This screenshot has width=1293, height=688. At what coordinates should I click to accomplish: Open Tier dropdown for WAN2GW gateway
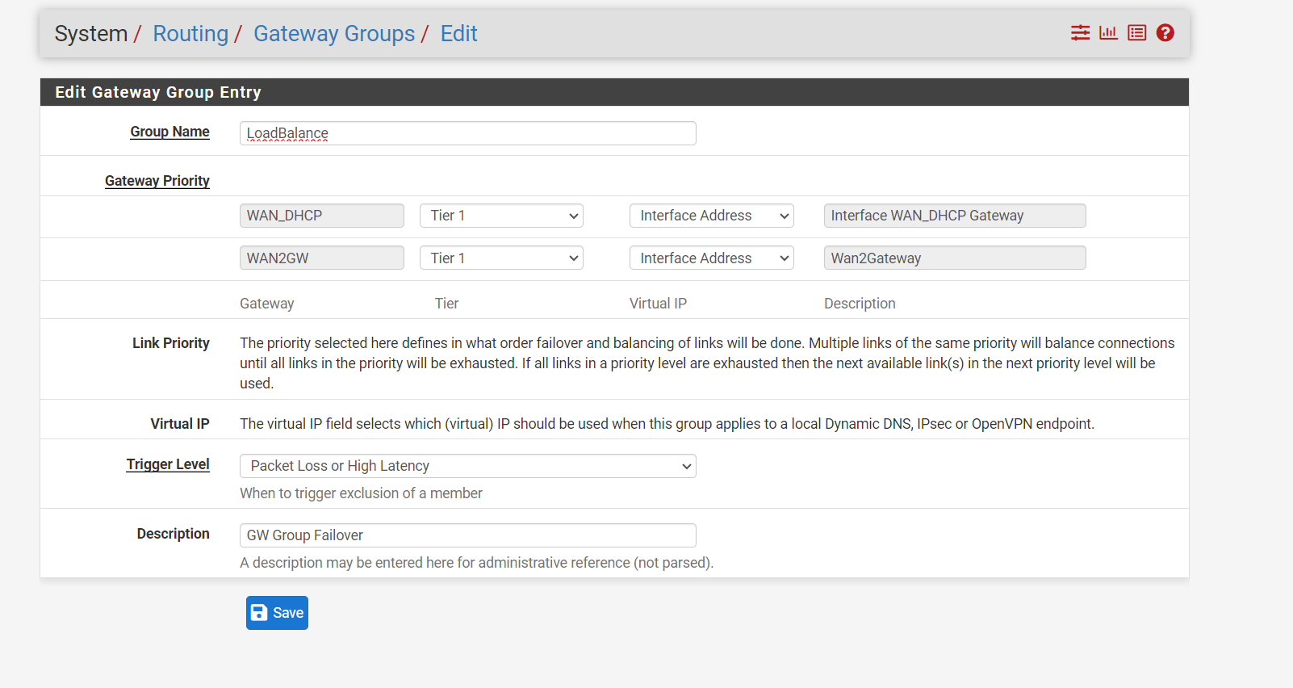click(x=501, y=258)
